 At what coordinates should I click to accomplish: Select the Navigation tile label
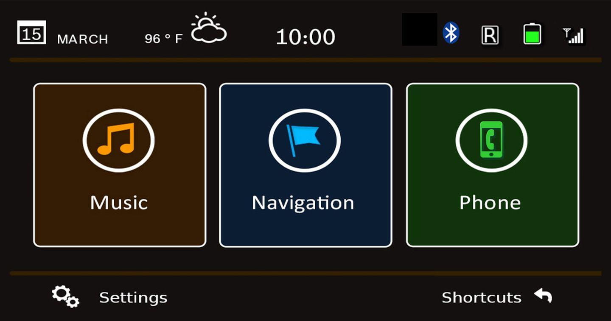(x=303, y=203)
